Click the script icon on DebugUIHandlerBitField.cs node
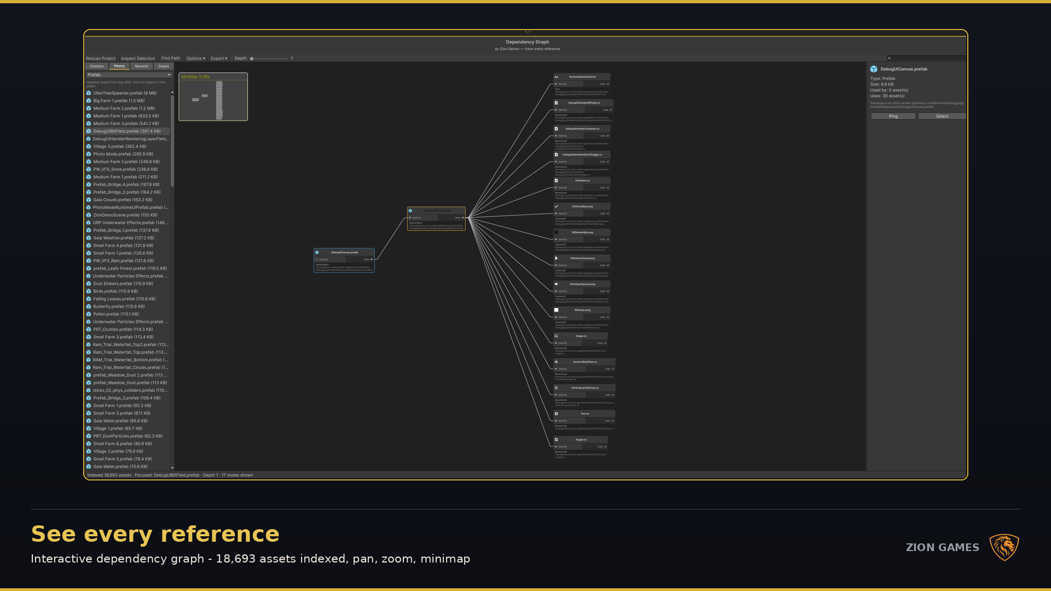Viewport: 1051px width, 591px height. pos(557,103)
